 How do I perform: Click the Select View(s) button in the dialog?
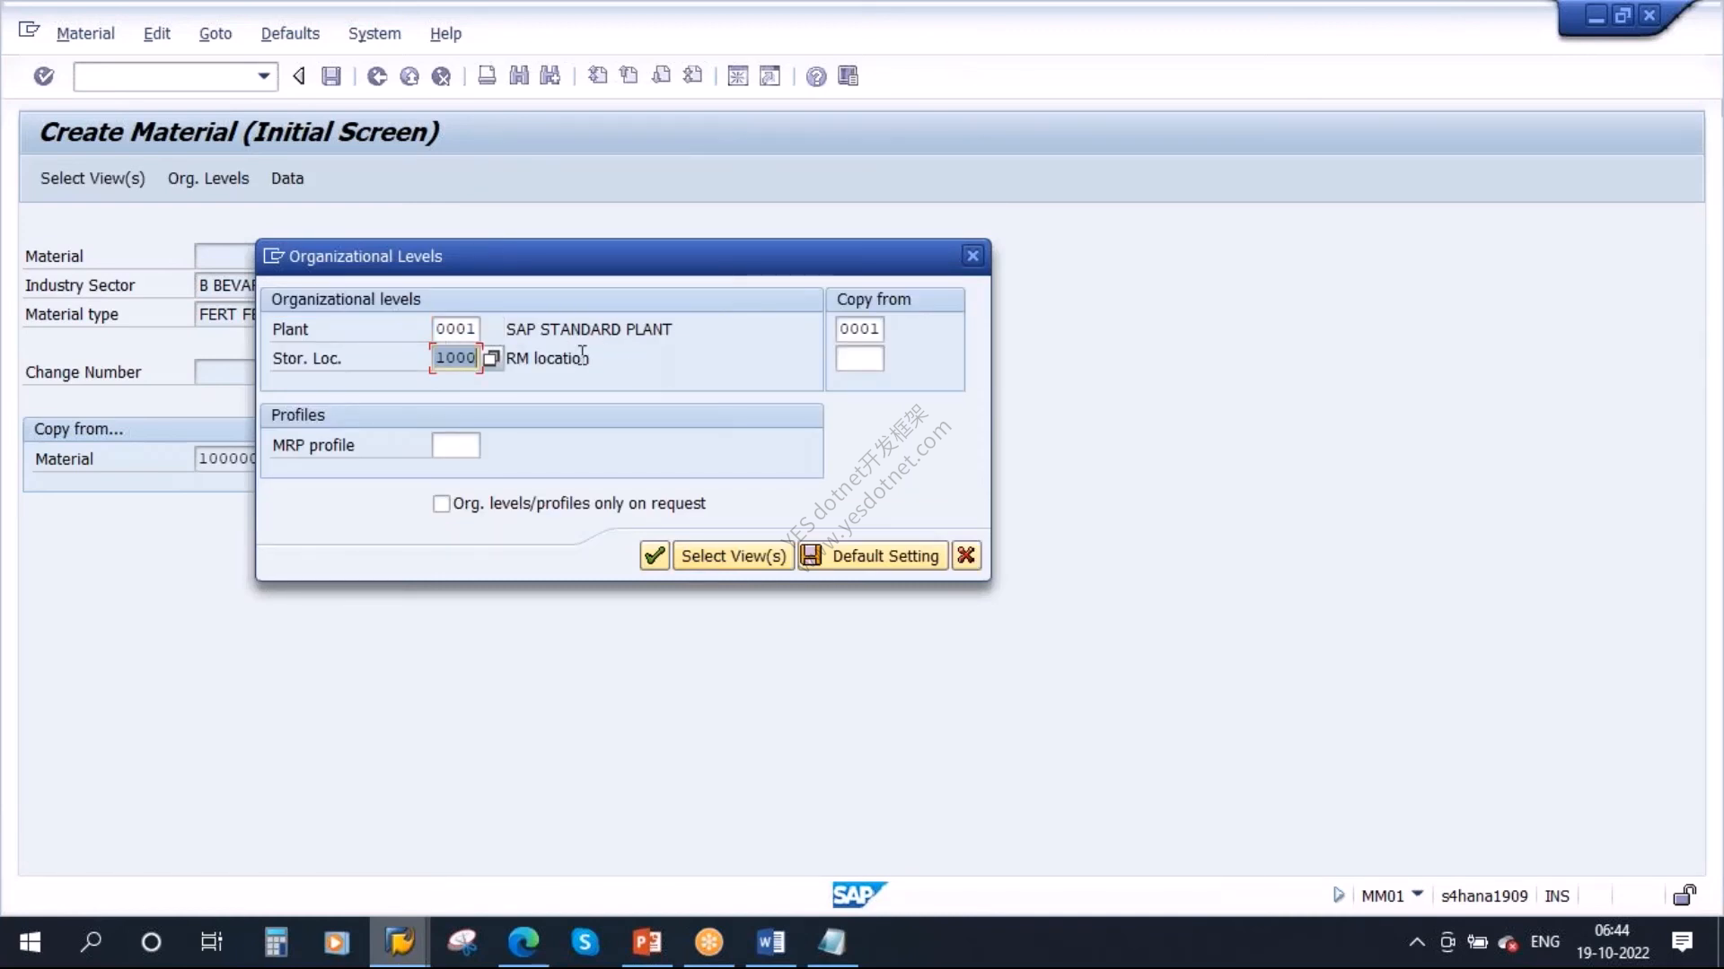point(734,555)
